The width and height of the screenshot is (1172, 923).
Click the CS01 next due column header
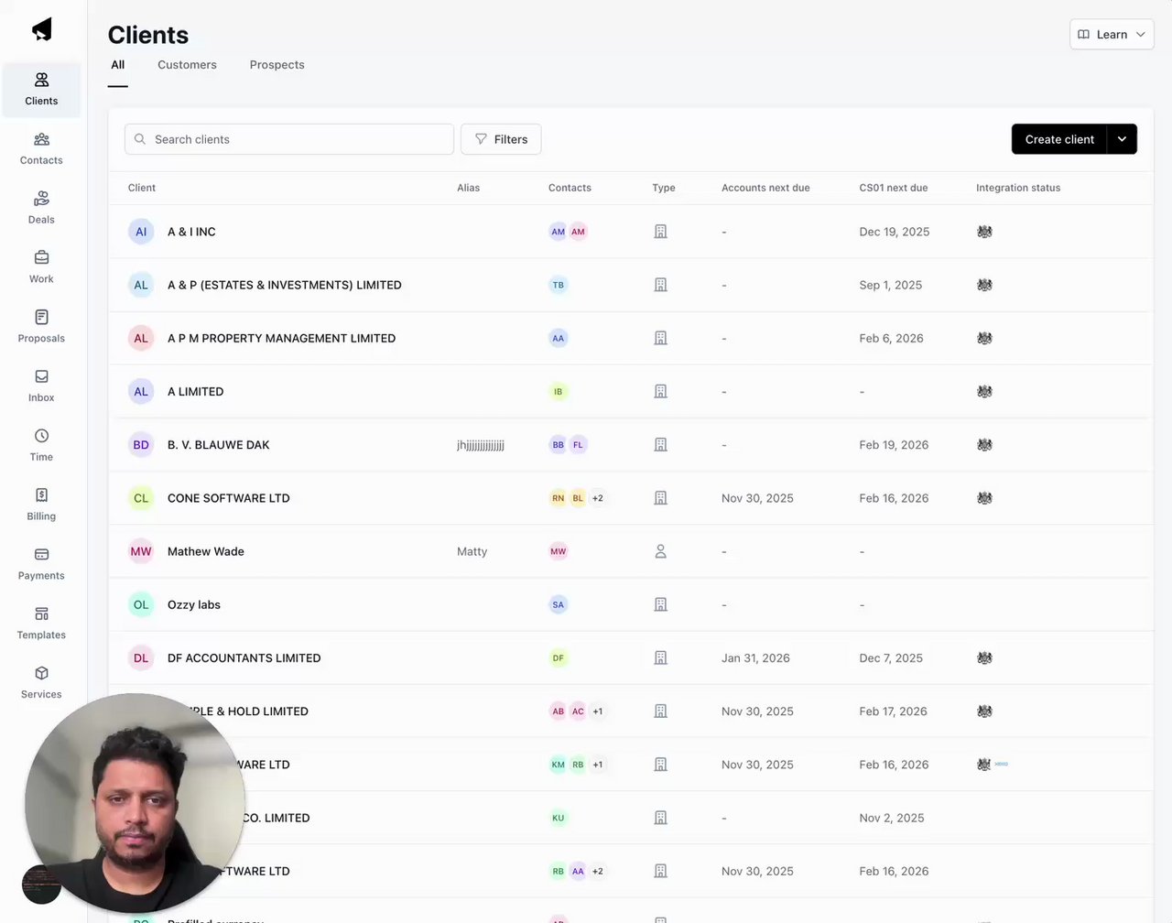(x=894, y=188)
